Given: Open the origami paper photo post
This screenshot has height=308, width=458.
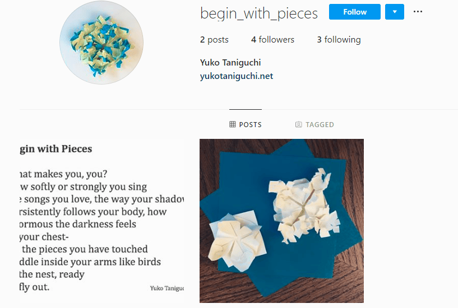Looking at the screenshot, I should pos(281,221).
